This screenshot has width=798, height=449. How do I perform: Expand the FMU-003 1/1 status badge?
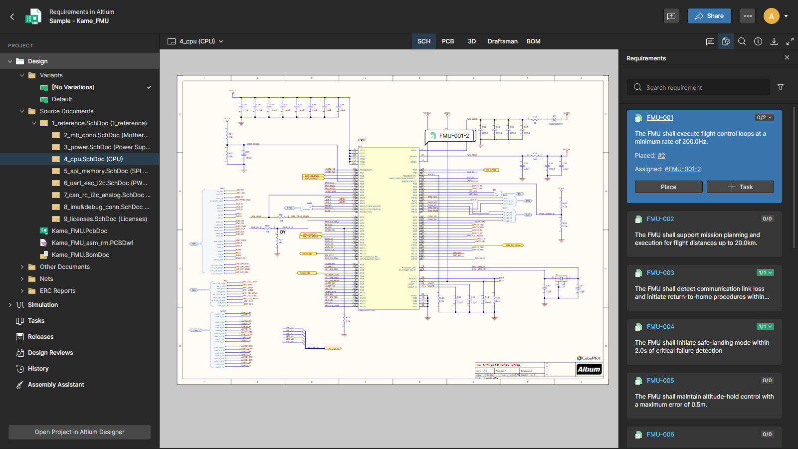click(x=765, y=273)
